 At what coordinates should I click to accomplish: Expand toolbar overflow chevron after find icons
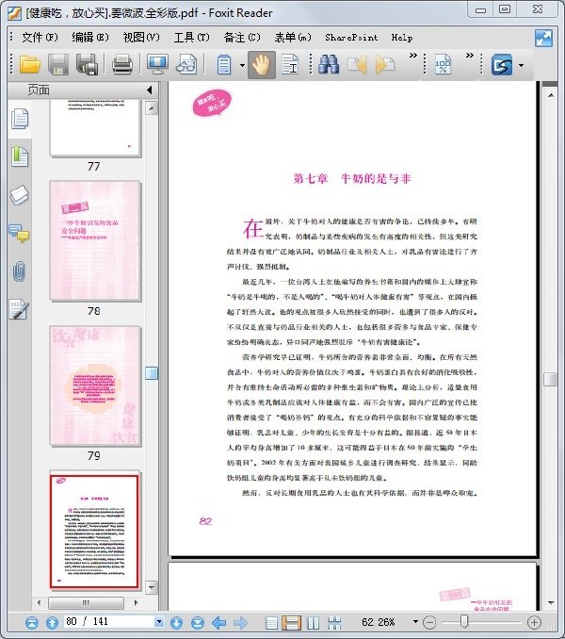pos(413,56)
